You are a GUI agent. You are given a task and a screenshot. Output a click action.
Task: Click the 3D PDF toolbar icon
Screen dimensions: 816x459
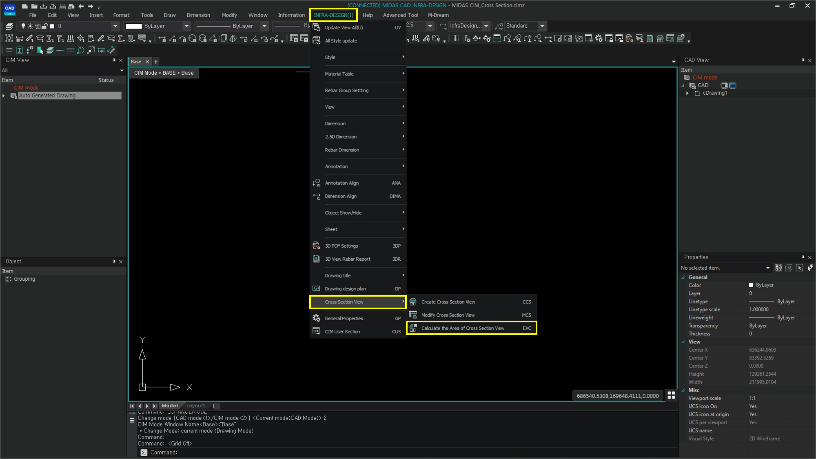629,38
